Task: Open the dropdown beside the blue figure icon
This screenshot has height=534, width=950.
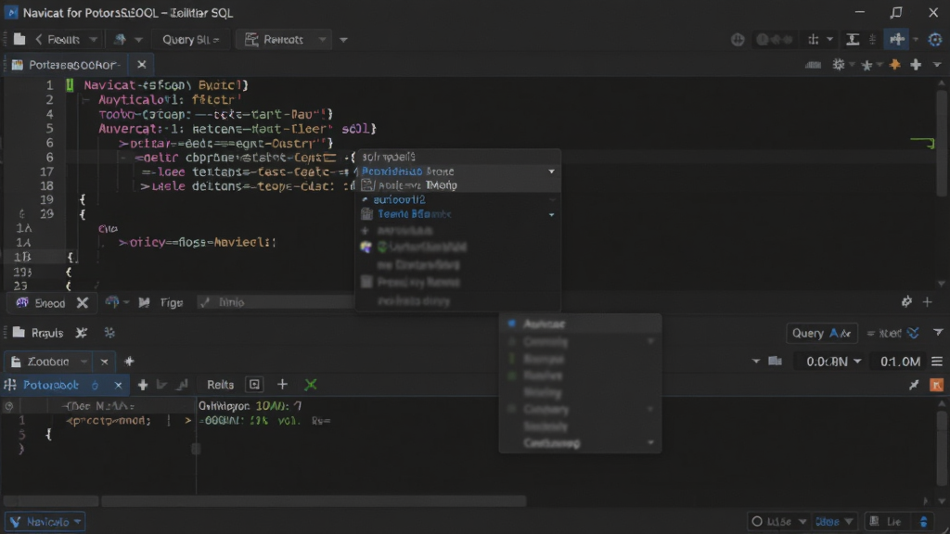Action: pyautogui.click(x=138, y=40)
